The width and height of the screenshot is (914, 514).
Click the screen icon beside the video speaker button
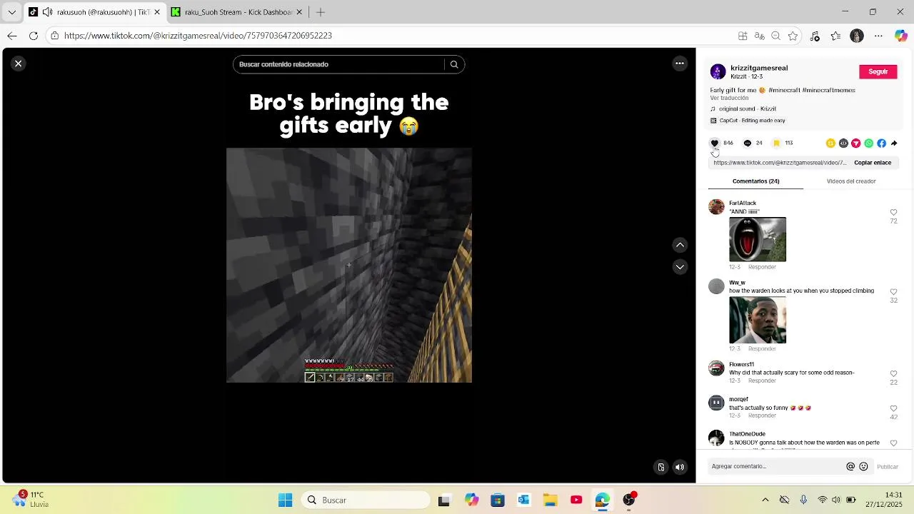(661, 467)
